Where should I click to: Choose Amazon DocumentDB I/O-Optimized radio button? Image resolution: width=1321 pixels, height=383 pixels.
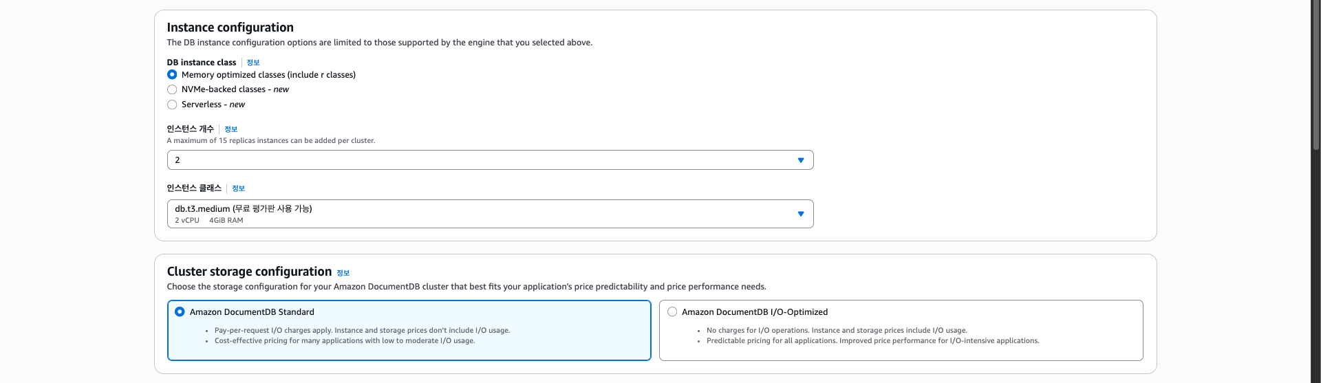click(672, 312)
